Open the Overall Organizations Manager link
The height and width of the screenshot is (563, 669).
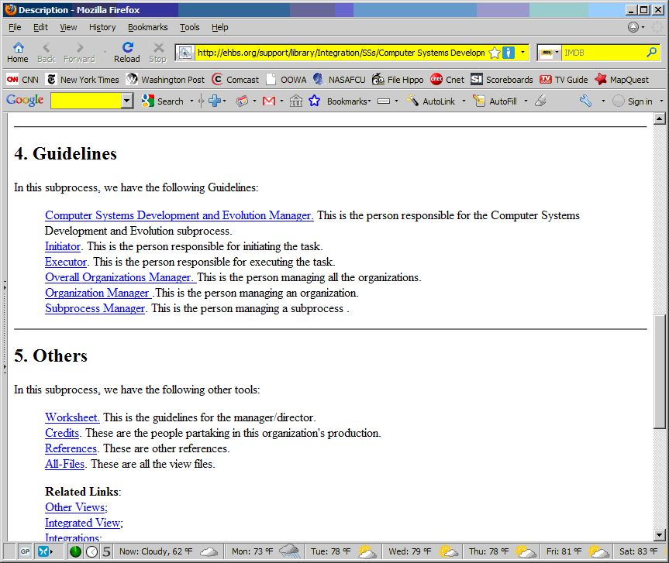121,277
